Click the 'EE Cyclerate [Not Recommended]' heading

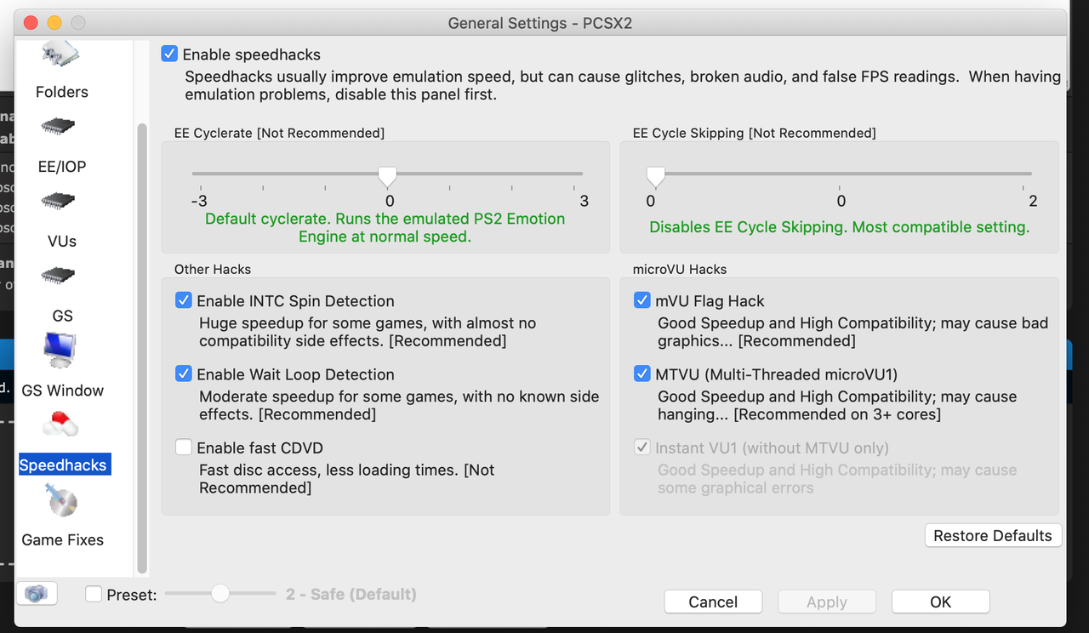(x=279, y=133)
